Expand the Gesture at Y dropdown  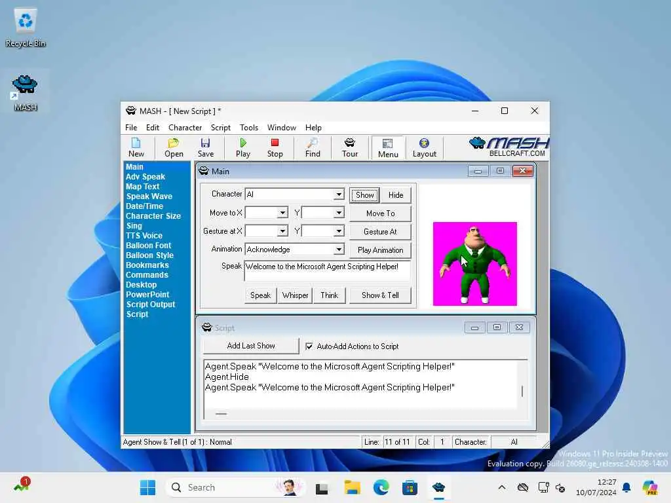click(339, 231)
